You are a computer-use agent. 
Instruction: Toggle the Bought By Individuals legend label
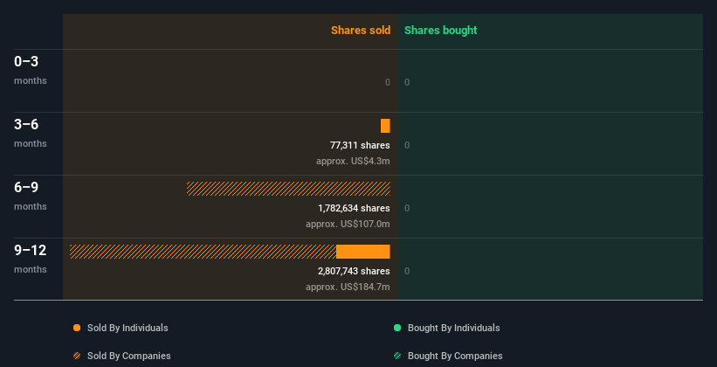(453, 328)
